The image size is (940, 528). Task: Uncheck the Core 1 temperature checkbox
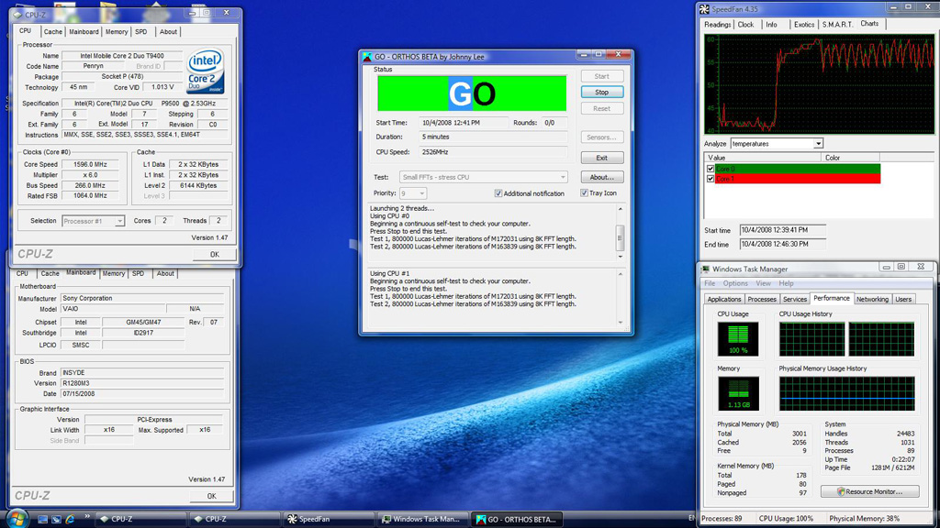click(711, 179)
